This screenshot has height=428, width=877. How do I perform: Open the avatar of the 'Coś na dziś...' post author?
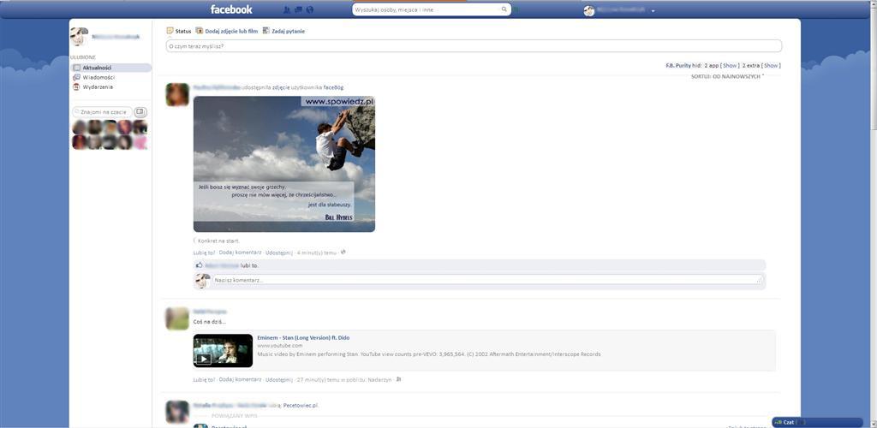click(x=177, y=318)
